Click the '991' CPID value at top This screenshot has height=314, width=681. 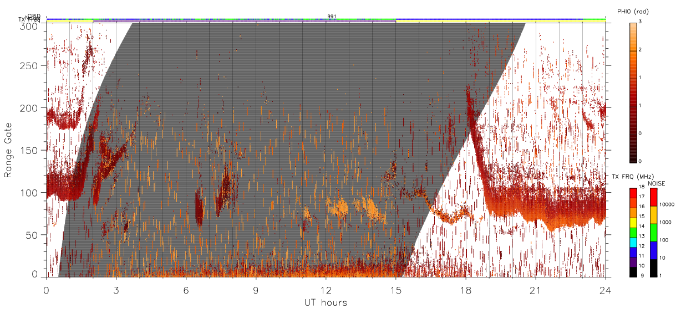pyautogui.click(x=331, y=16)
